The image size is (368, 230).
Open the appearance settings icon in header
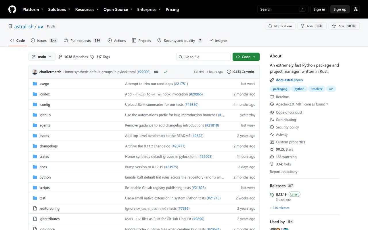[x=356, y=9]
